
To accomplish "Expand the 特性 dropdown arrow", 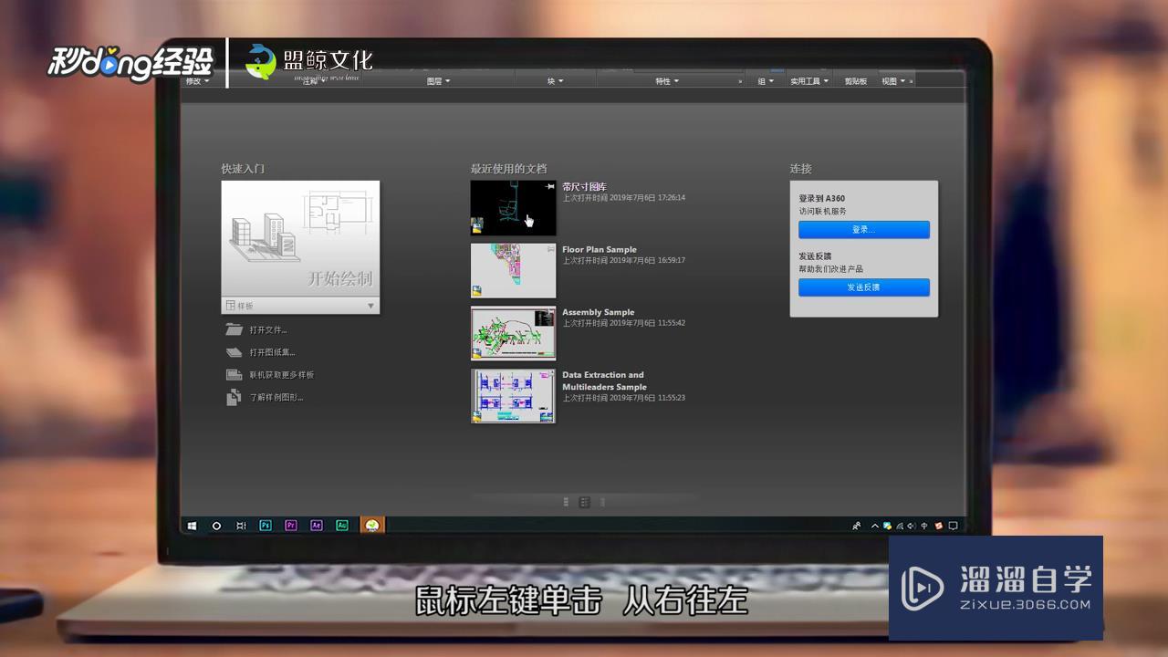I will click(675, 80).
